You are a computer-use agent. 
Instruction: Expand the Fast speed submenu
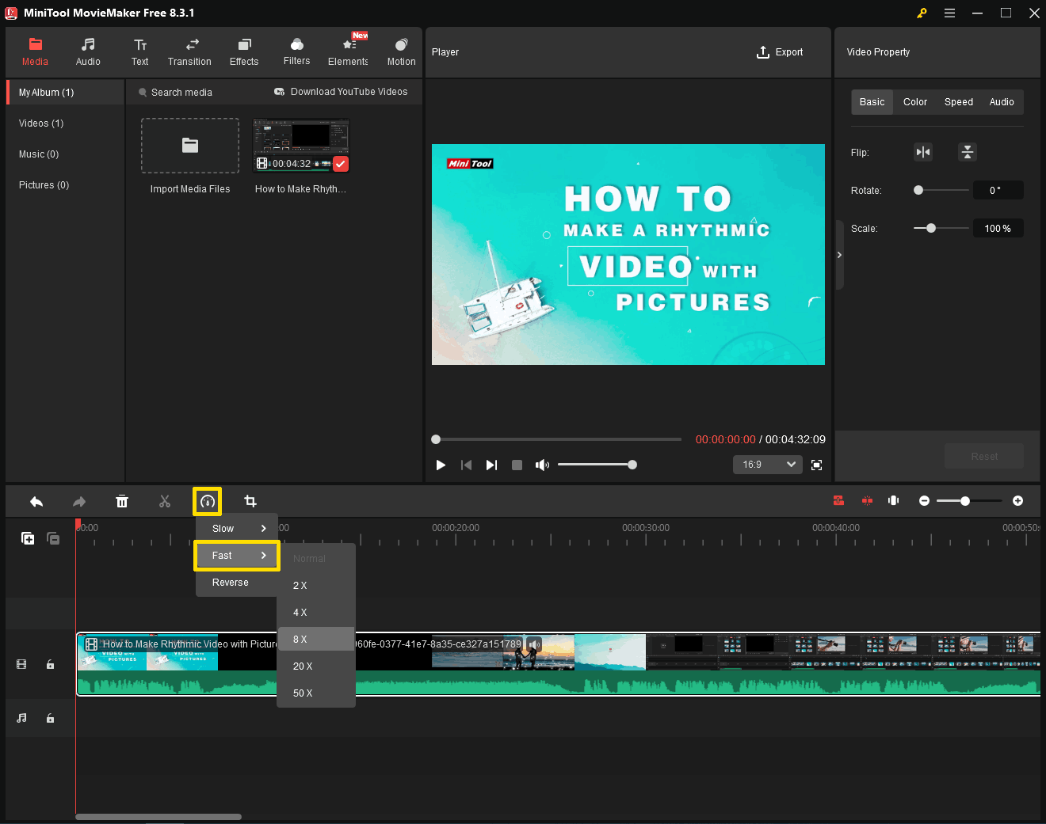(x=236, y=555)
